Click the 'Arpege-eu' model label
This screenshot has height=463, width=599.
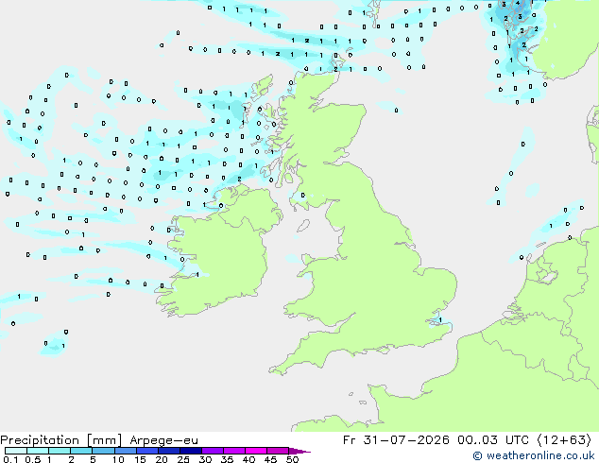tap(163, 440)
